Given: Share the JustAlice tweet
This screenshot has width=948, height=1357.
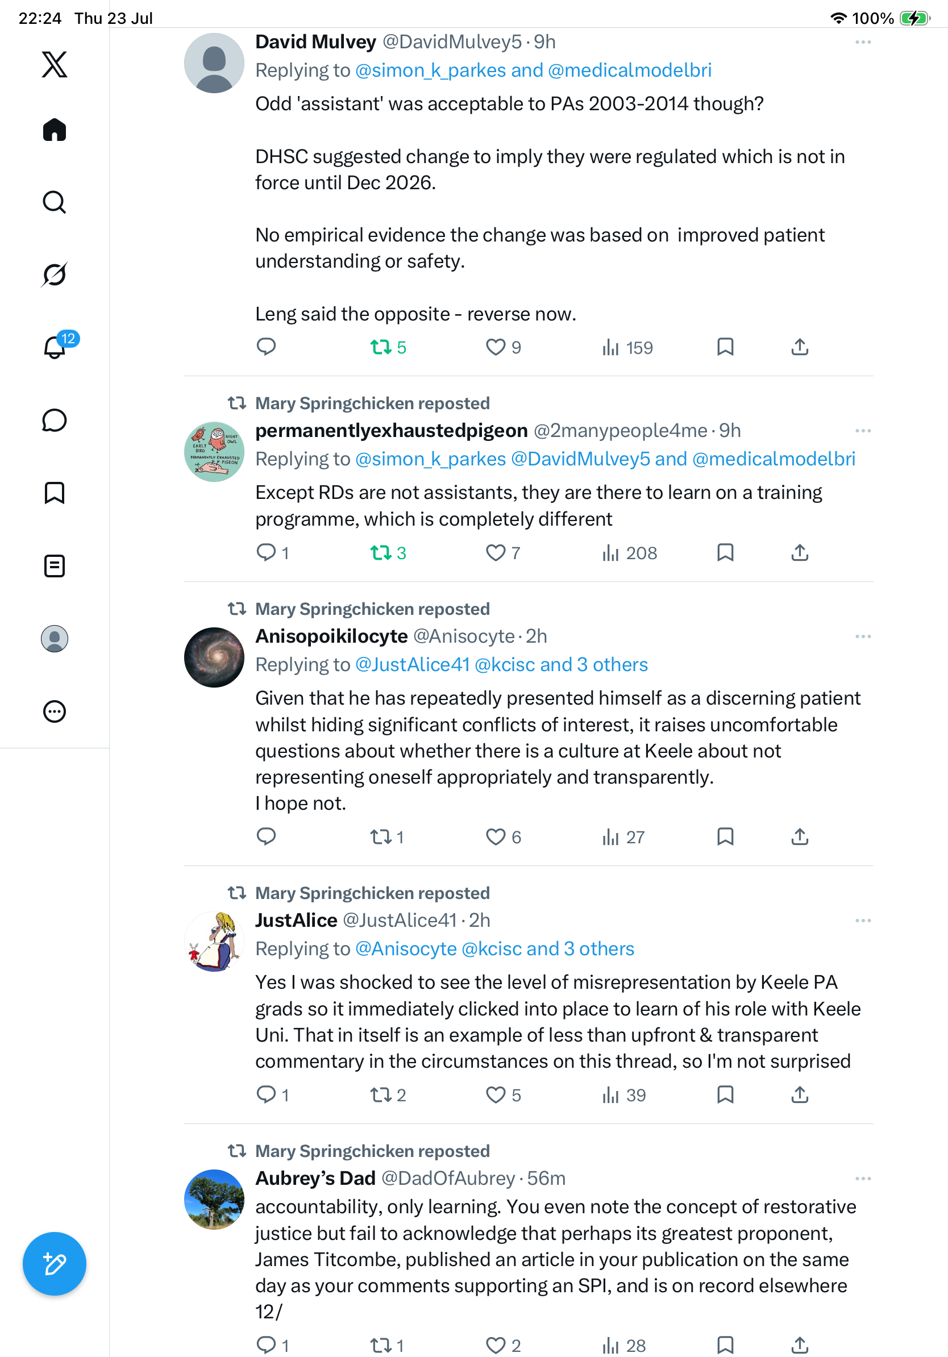Looking at the screenshot, I should 800,1094.
